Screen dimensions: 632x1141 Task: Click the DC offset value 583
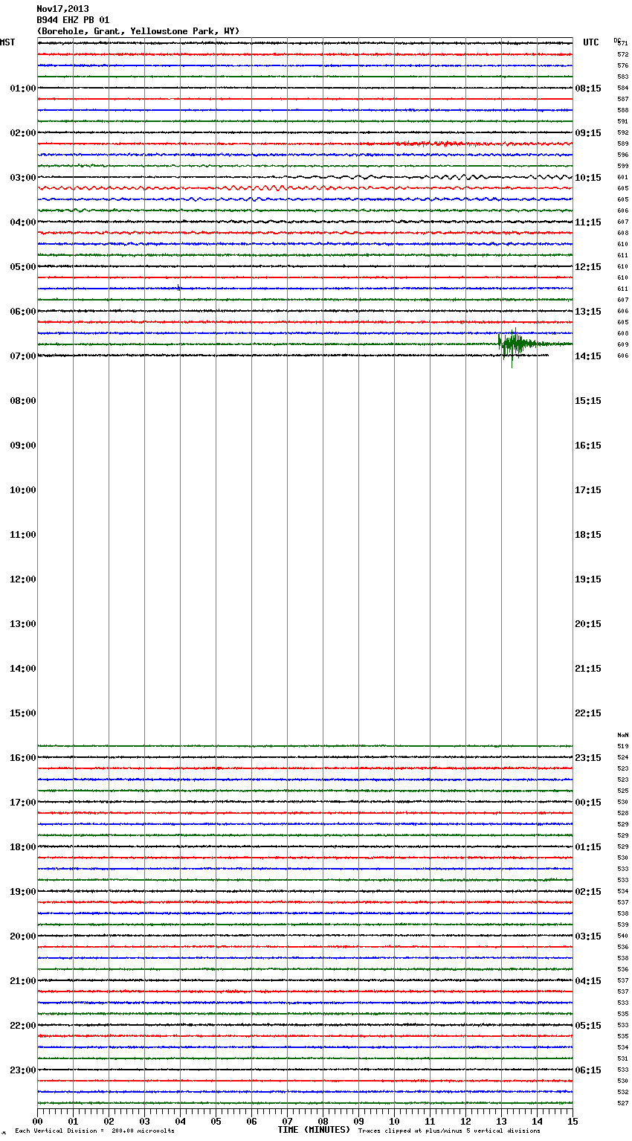click(x=623, y=77)
